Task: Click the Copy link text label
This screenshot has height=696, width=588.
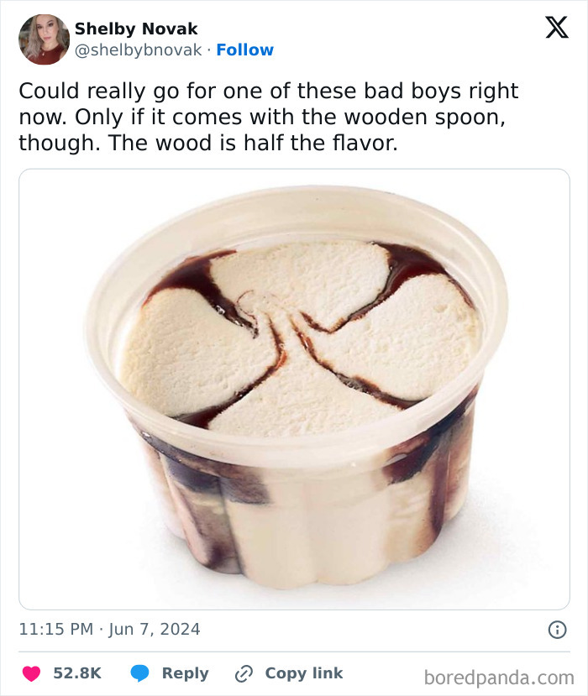Action: click(x=303, y=672)
